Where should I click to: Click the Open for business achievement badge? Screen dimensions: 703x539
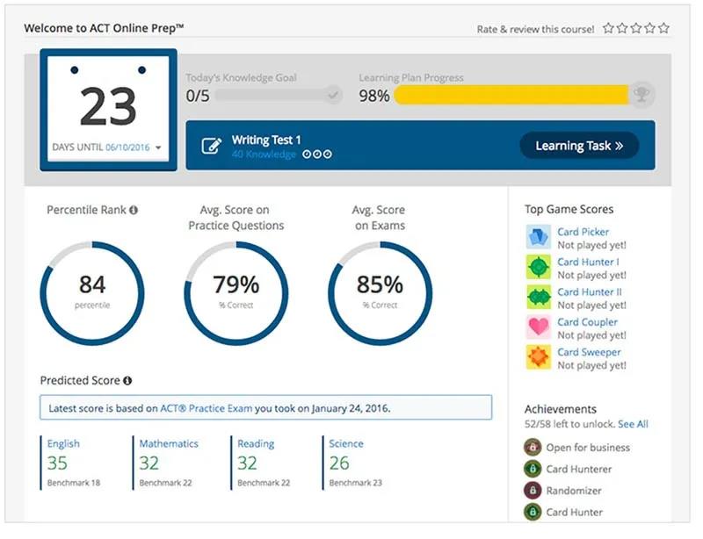[531, 447]
